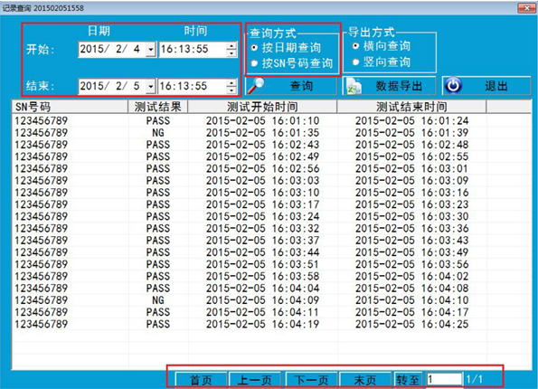538x389 pixels.
Task: Go to first page with 首页
Action: 202,380
